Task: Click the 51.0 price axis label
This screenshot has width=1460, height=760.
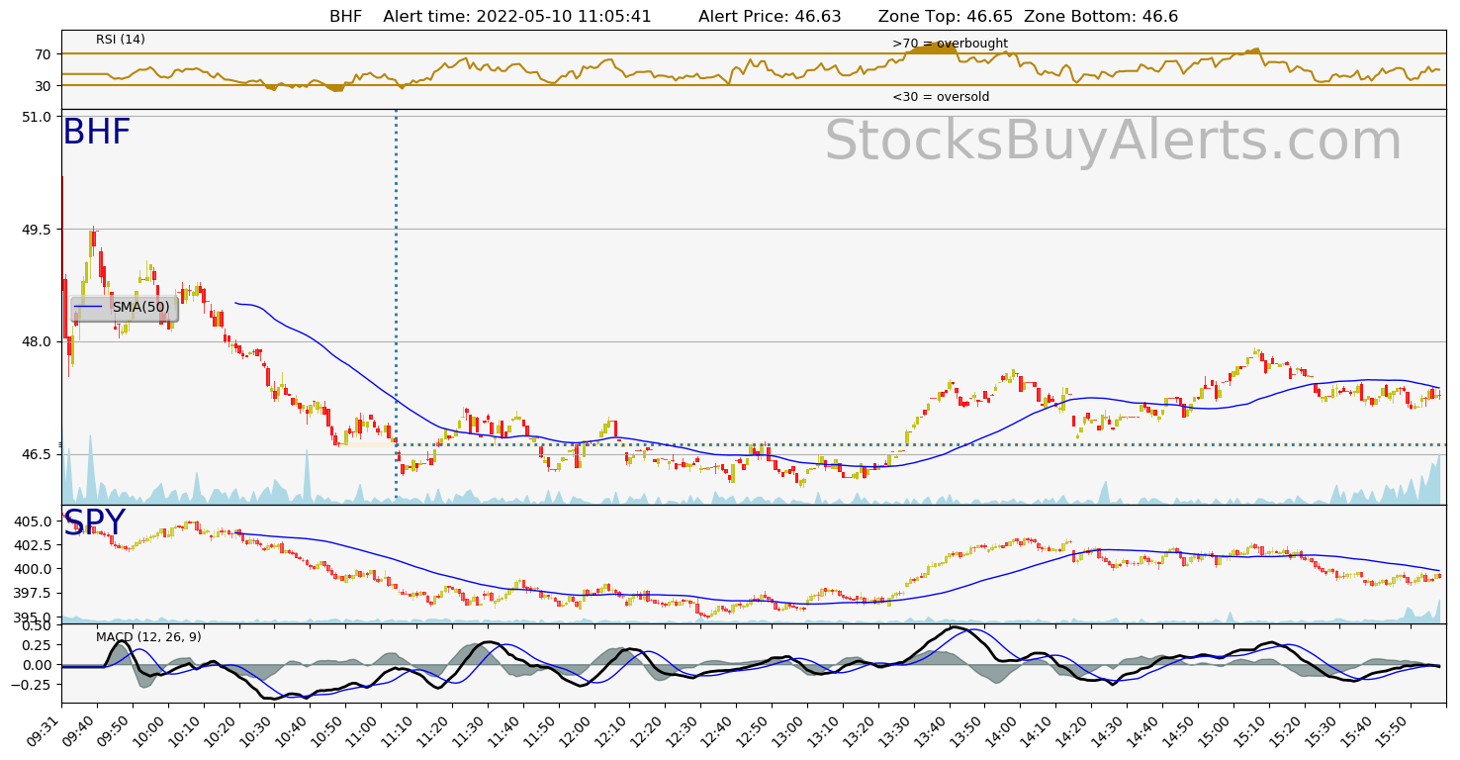Action: (x=37, y=117)
